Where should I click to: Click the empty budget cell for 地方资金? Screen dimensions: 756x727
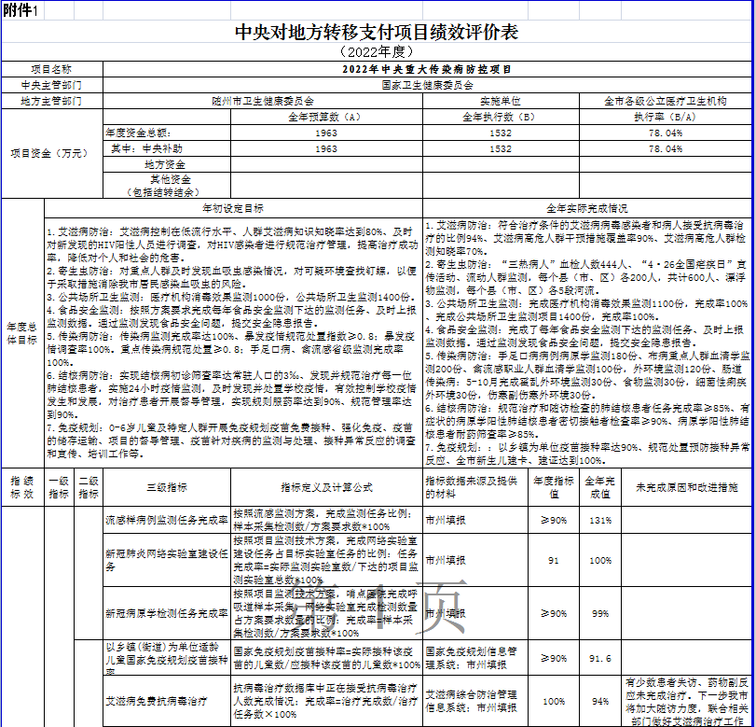[326, 164]
